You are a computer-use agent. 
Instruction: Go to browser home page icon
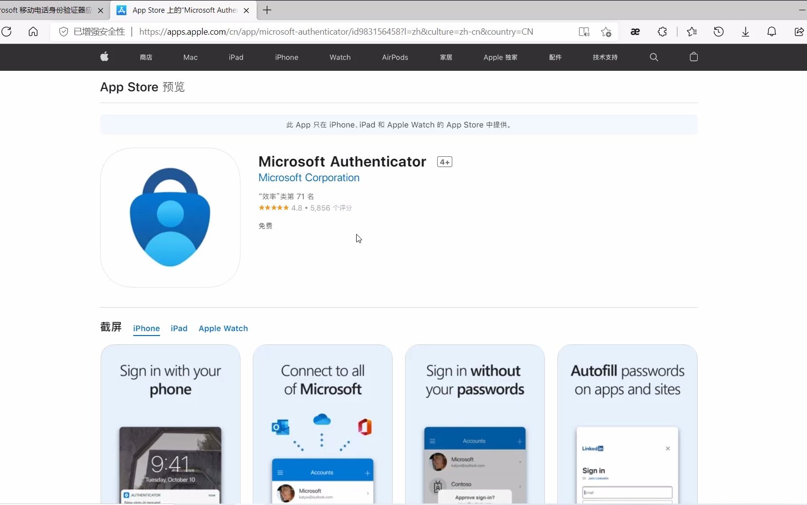tap(33, 32)
